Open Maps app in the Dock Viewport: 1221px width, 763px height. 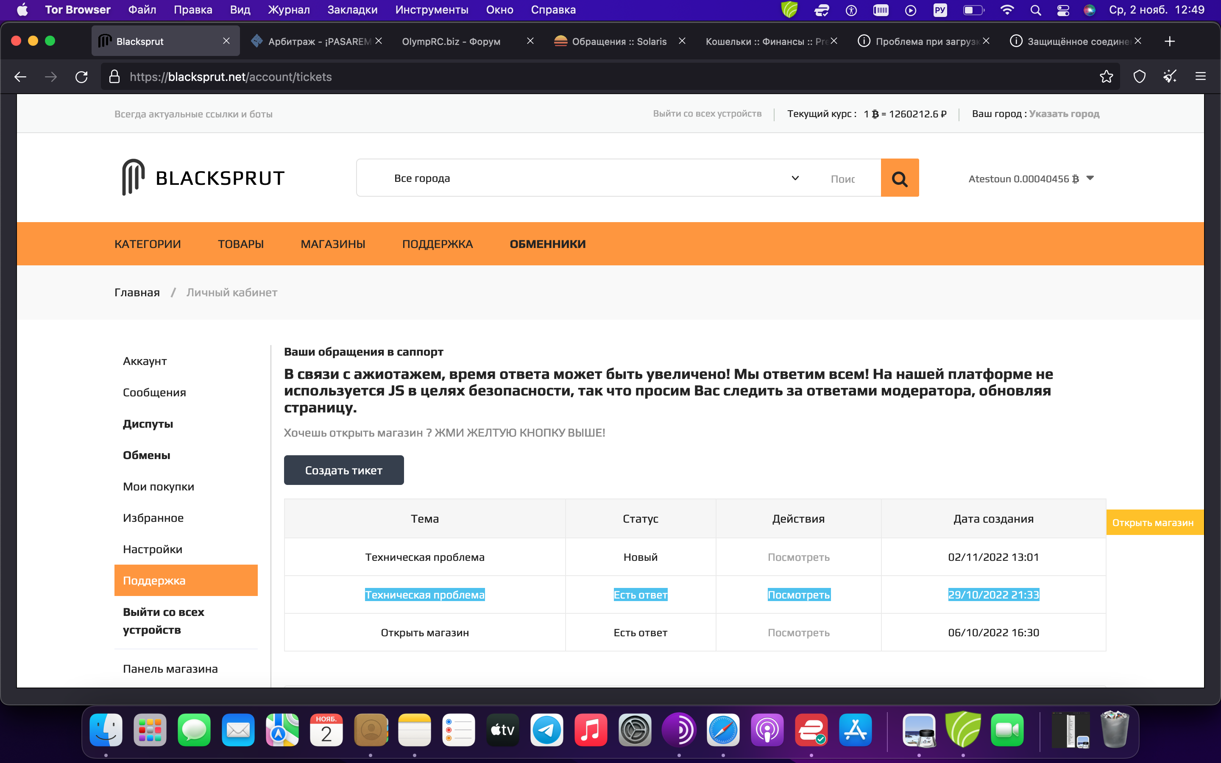[282, 730]
